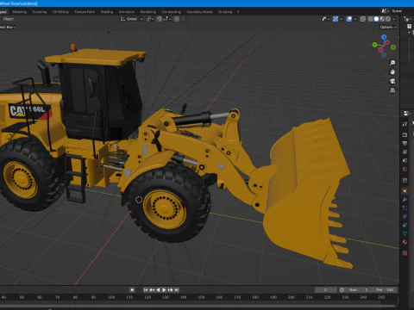
Task: Click the blue Z axis gizmo ball
Action: (x=384, y=37)
